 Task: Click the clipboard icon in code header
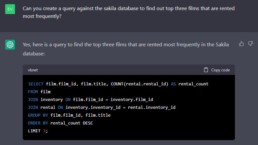[206, 70]
